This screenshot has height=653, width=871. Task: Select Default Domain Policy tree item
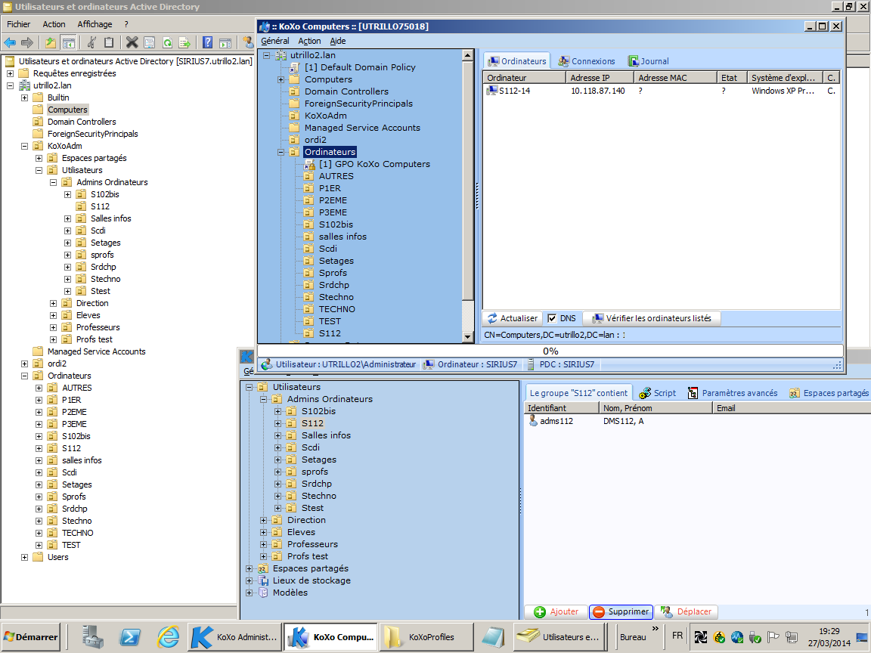click(360, 67)
